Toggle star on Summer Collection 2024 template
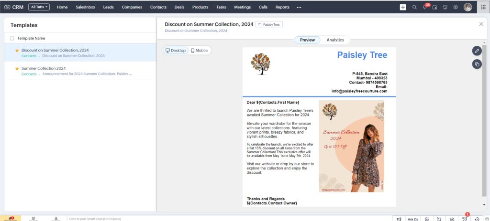Screen dimensions: 490x221 17,68
